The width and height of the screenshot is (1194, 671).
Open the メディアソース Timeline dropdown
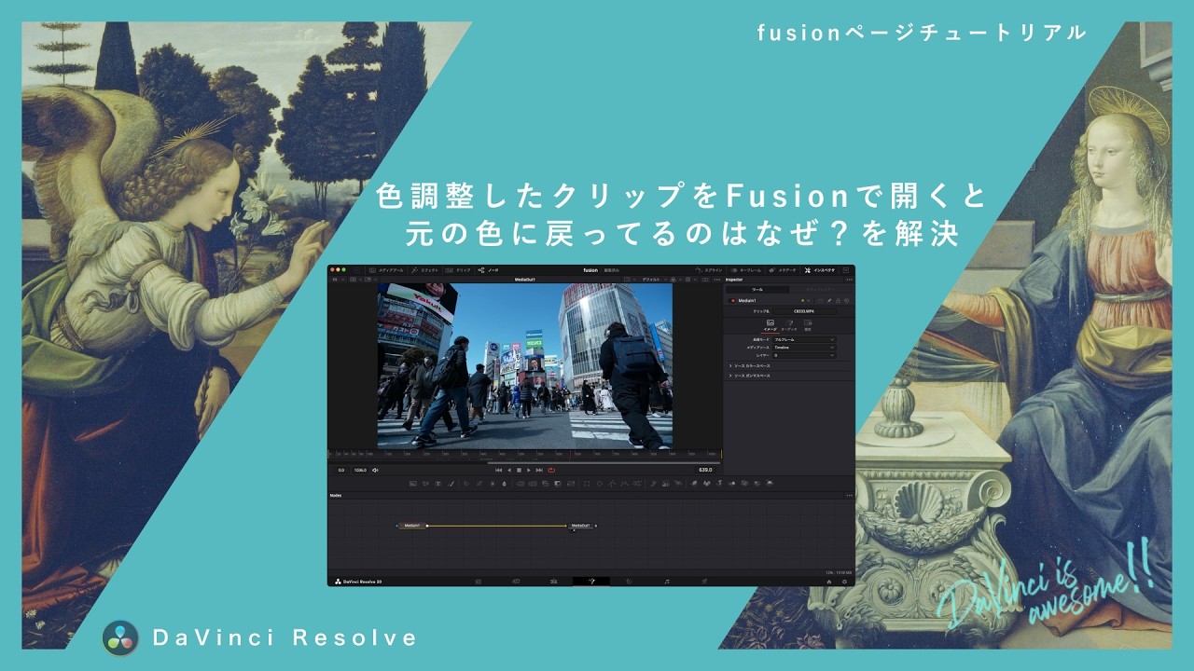pos(804,348)
